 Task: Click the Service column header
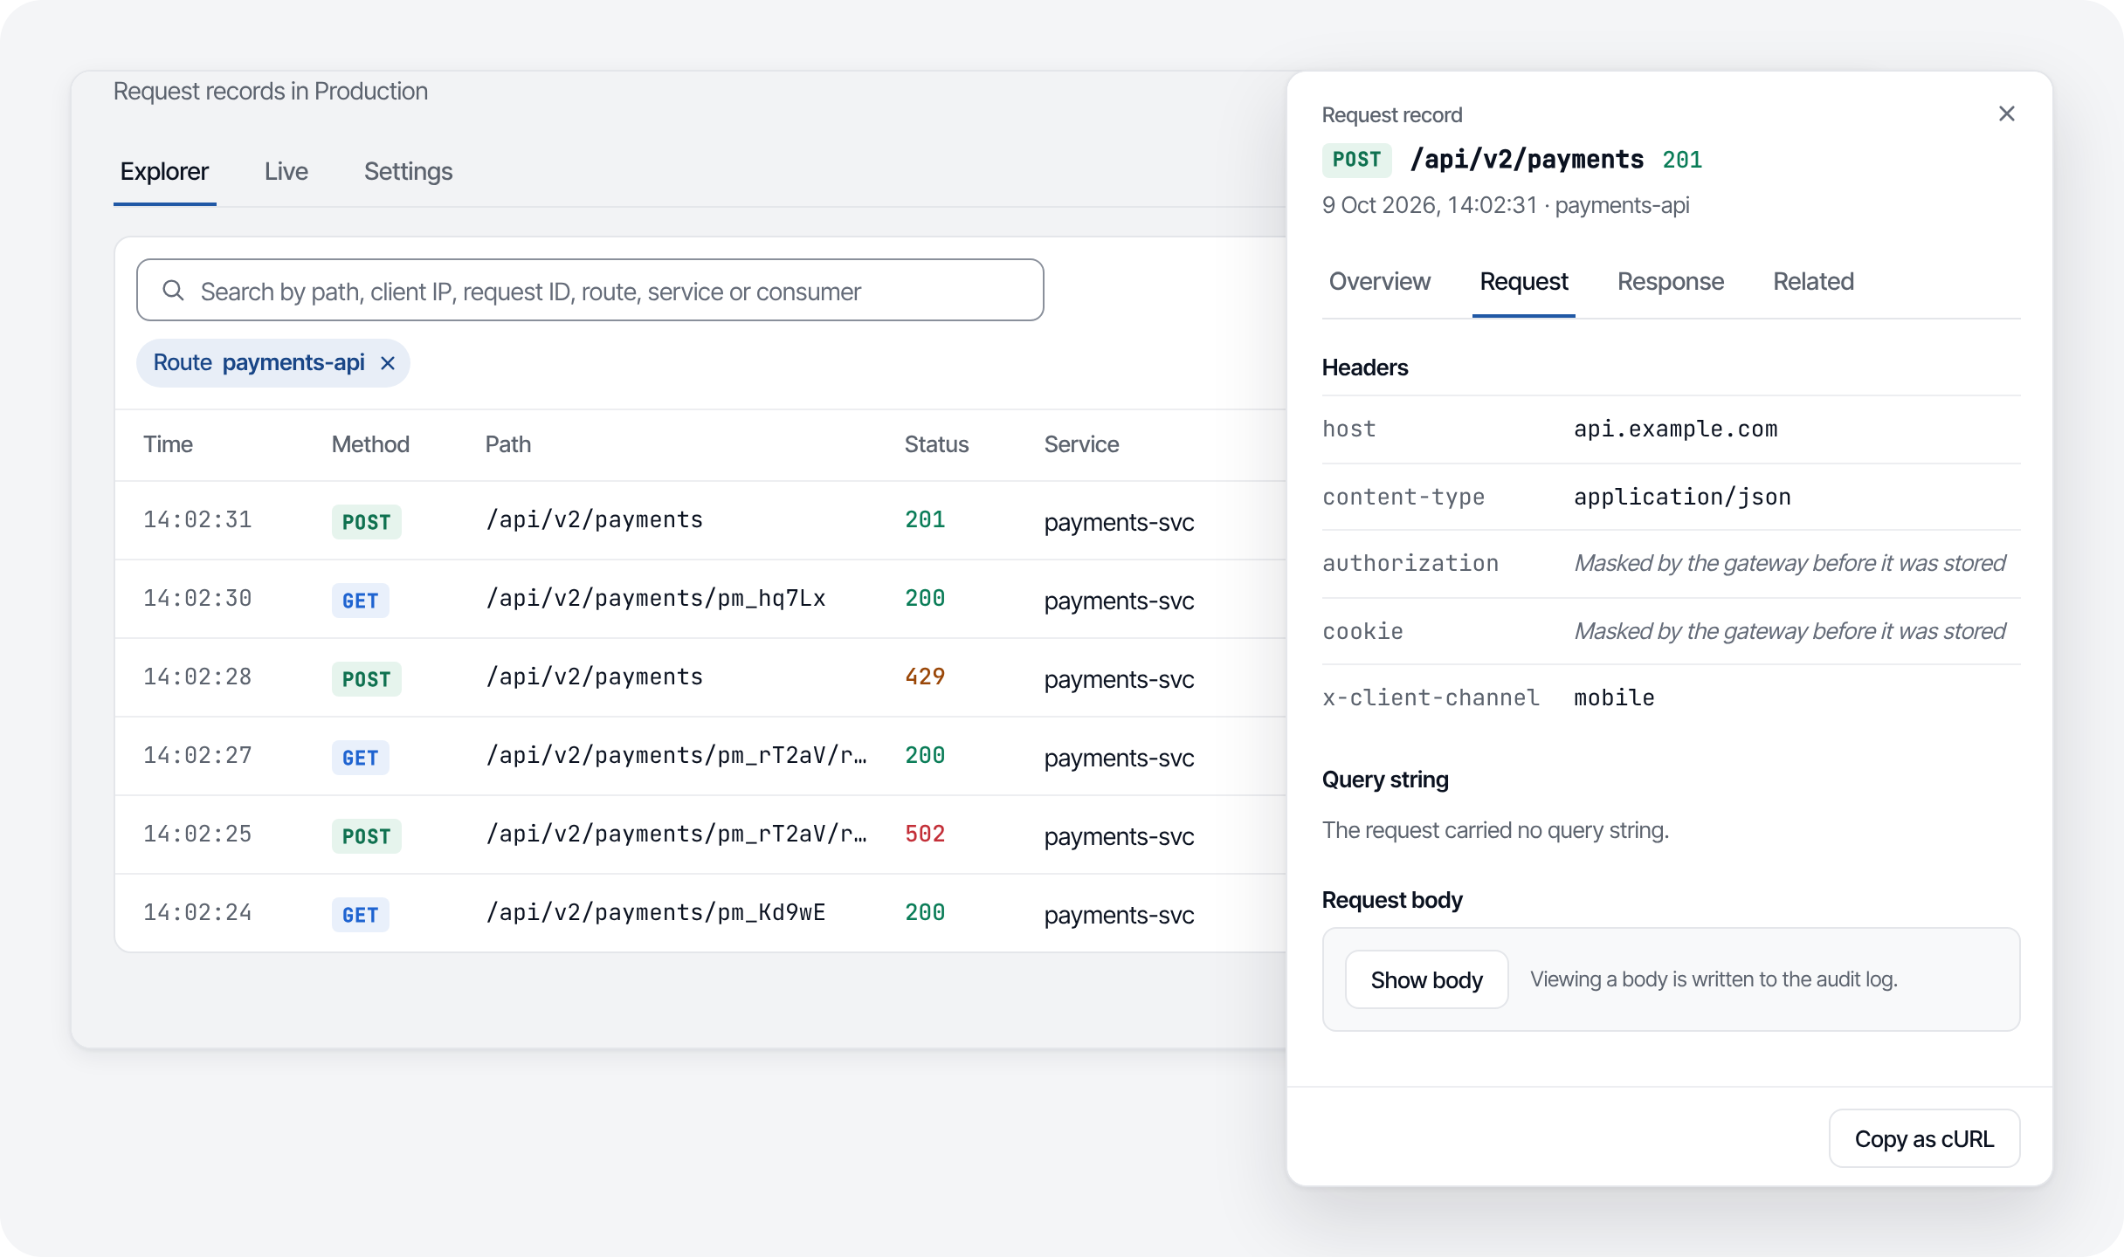(x=1081, y=444)
